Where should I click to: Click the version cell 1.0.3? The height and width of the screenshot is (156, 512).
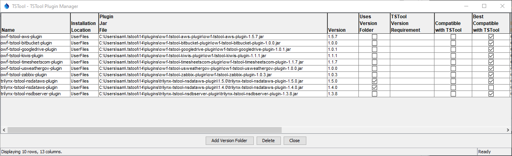coord(343,75)
